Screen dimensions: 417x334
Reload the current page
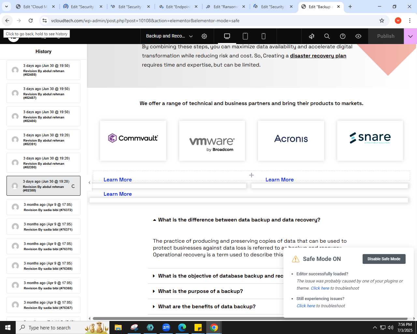(31, 21)
